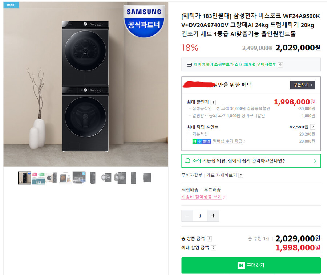Image resolution: width=327 pixels, height=275 pixels.
Task: Click the green 구매하기 purchase button
Action: point(251,265)
